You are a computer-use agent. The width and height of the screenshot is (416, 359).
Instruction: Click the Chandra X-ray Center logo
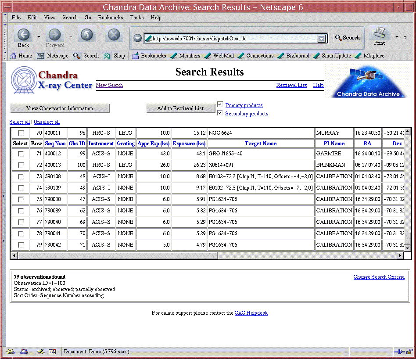coord(52,80)
